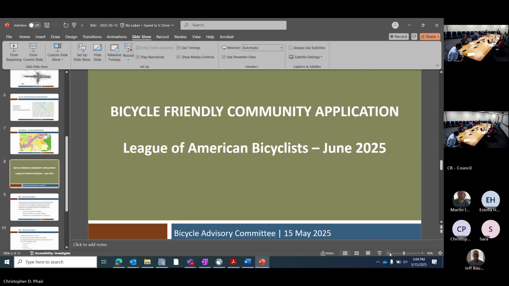
Task: Click the zoom slider handle
Action: [x=404, y=253]
